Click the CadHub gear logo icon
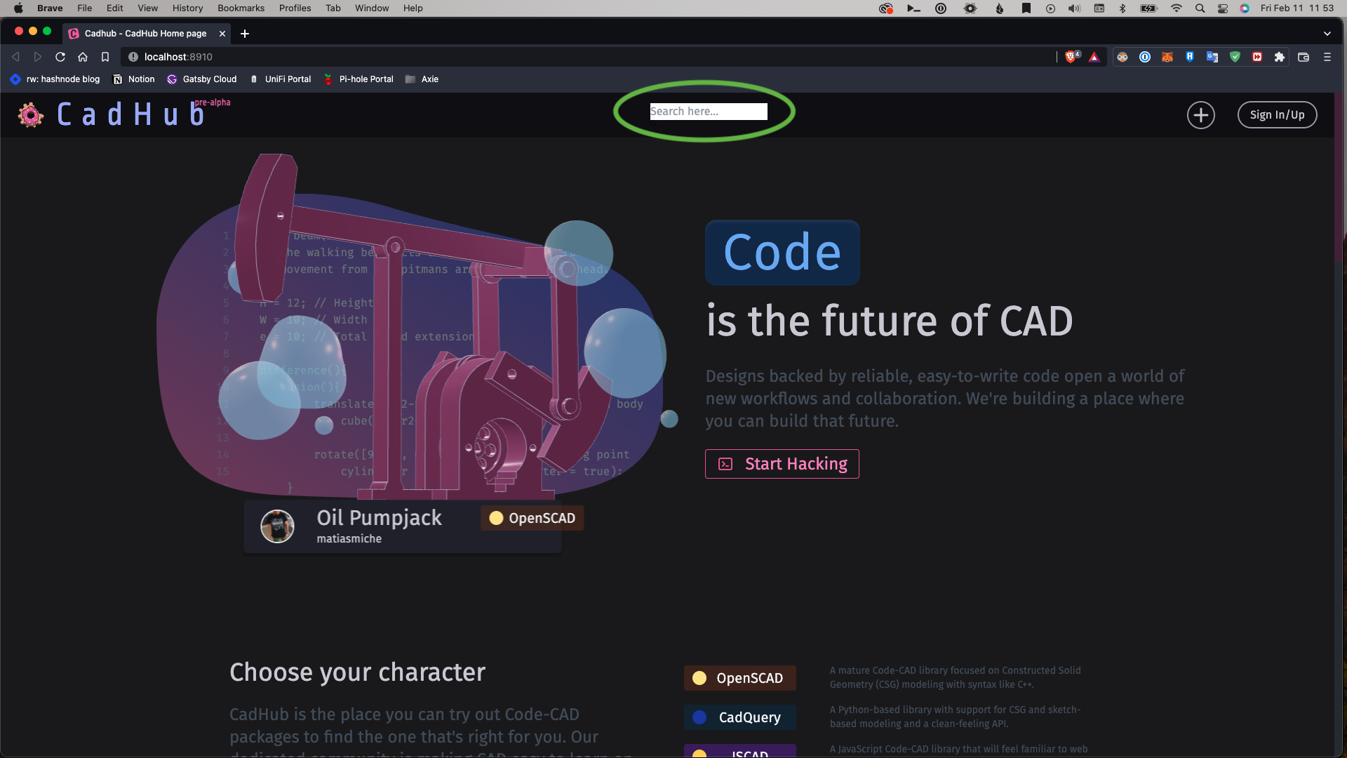The image size is (1347, 758). pyautogui.click(x=31, y=114)
